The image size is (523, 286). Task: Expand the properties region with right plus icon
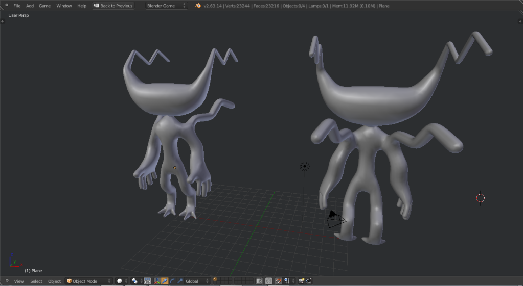coord(520,21)
